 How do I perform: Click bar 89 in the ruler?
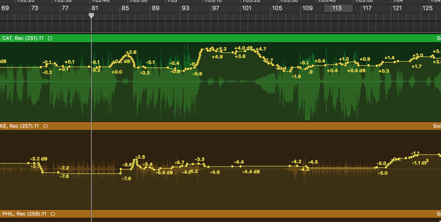pyautogui.click(x=156, y=8)
